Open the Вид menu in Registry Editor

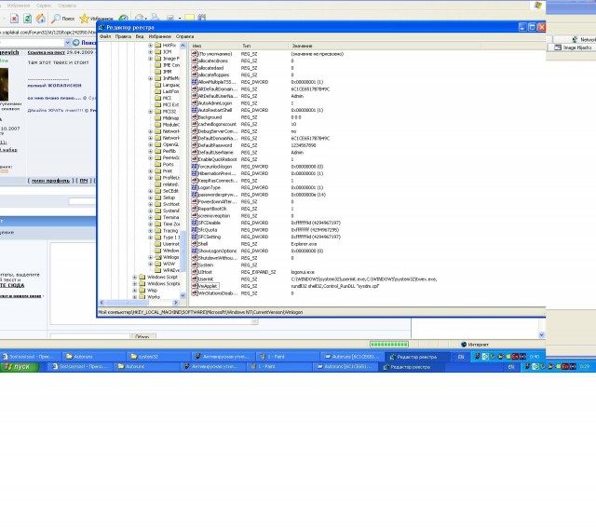coord(140,36)
